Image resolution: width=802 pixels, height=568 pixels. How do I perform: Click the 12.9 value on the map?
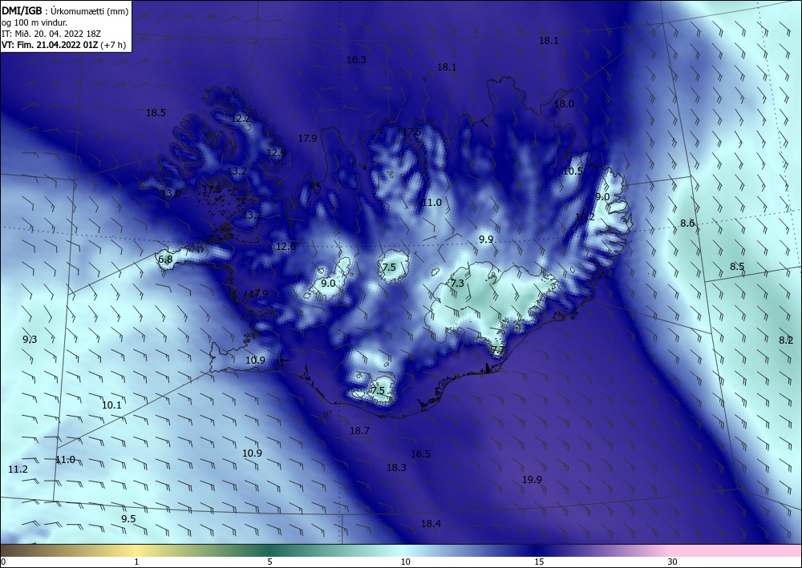click(276, 152)
